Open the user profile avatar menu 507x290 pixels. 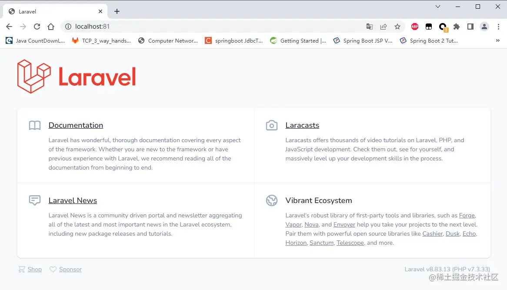point(484,27)
